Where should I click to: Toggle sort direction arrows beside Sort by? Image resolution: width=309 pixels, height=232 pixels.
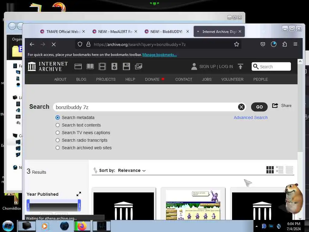click(95, 170)
